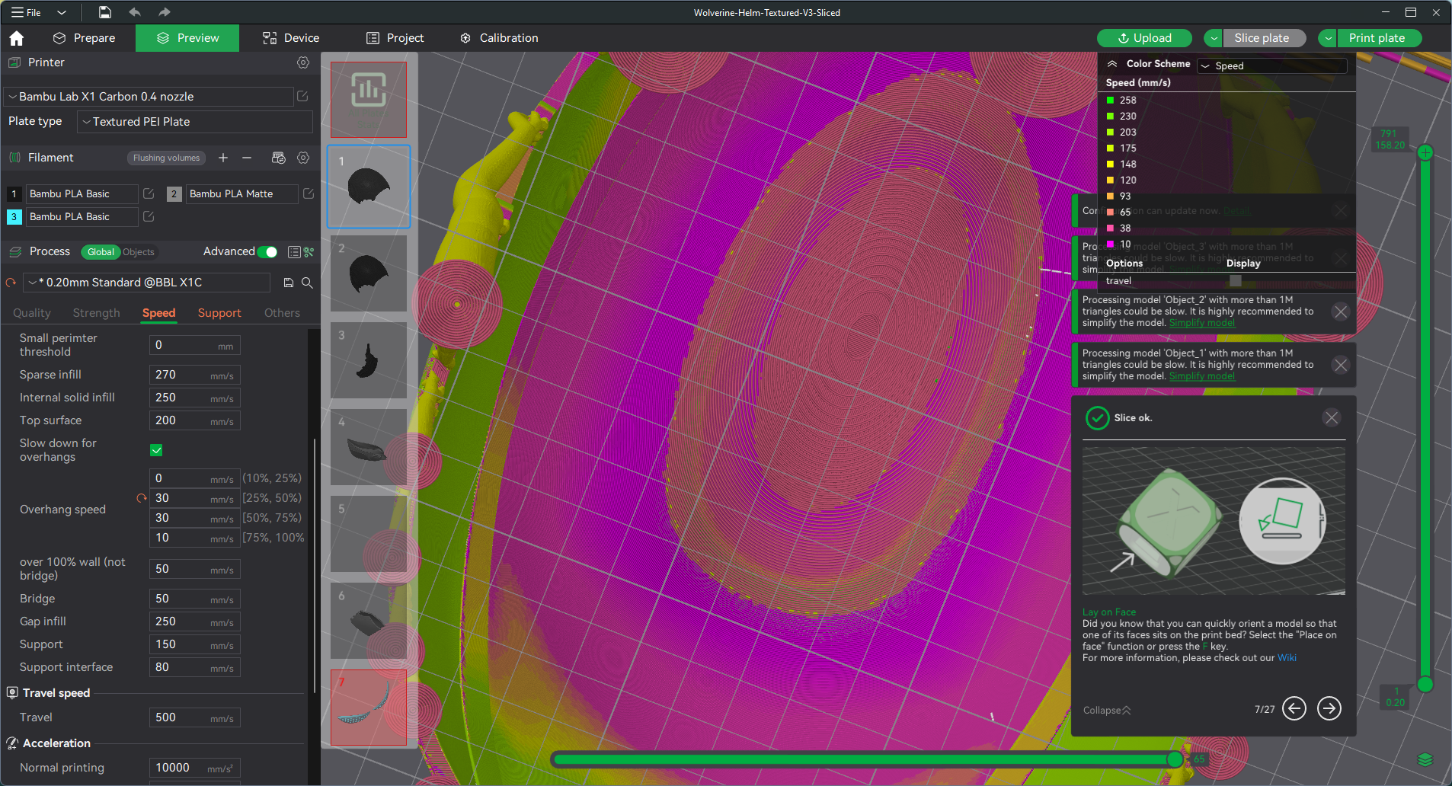This screenshot has width=1452, height=786.
Task: Uncheck Slow down for overhangs
Action: [x=156, y=450]
